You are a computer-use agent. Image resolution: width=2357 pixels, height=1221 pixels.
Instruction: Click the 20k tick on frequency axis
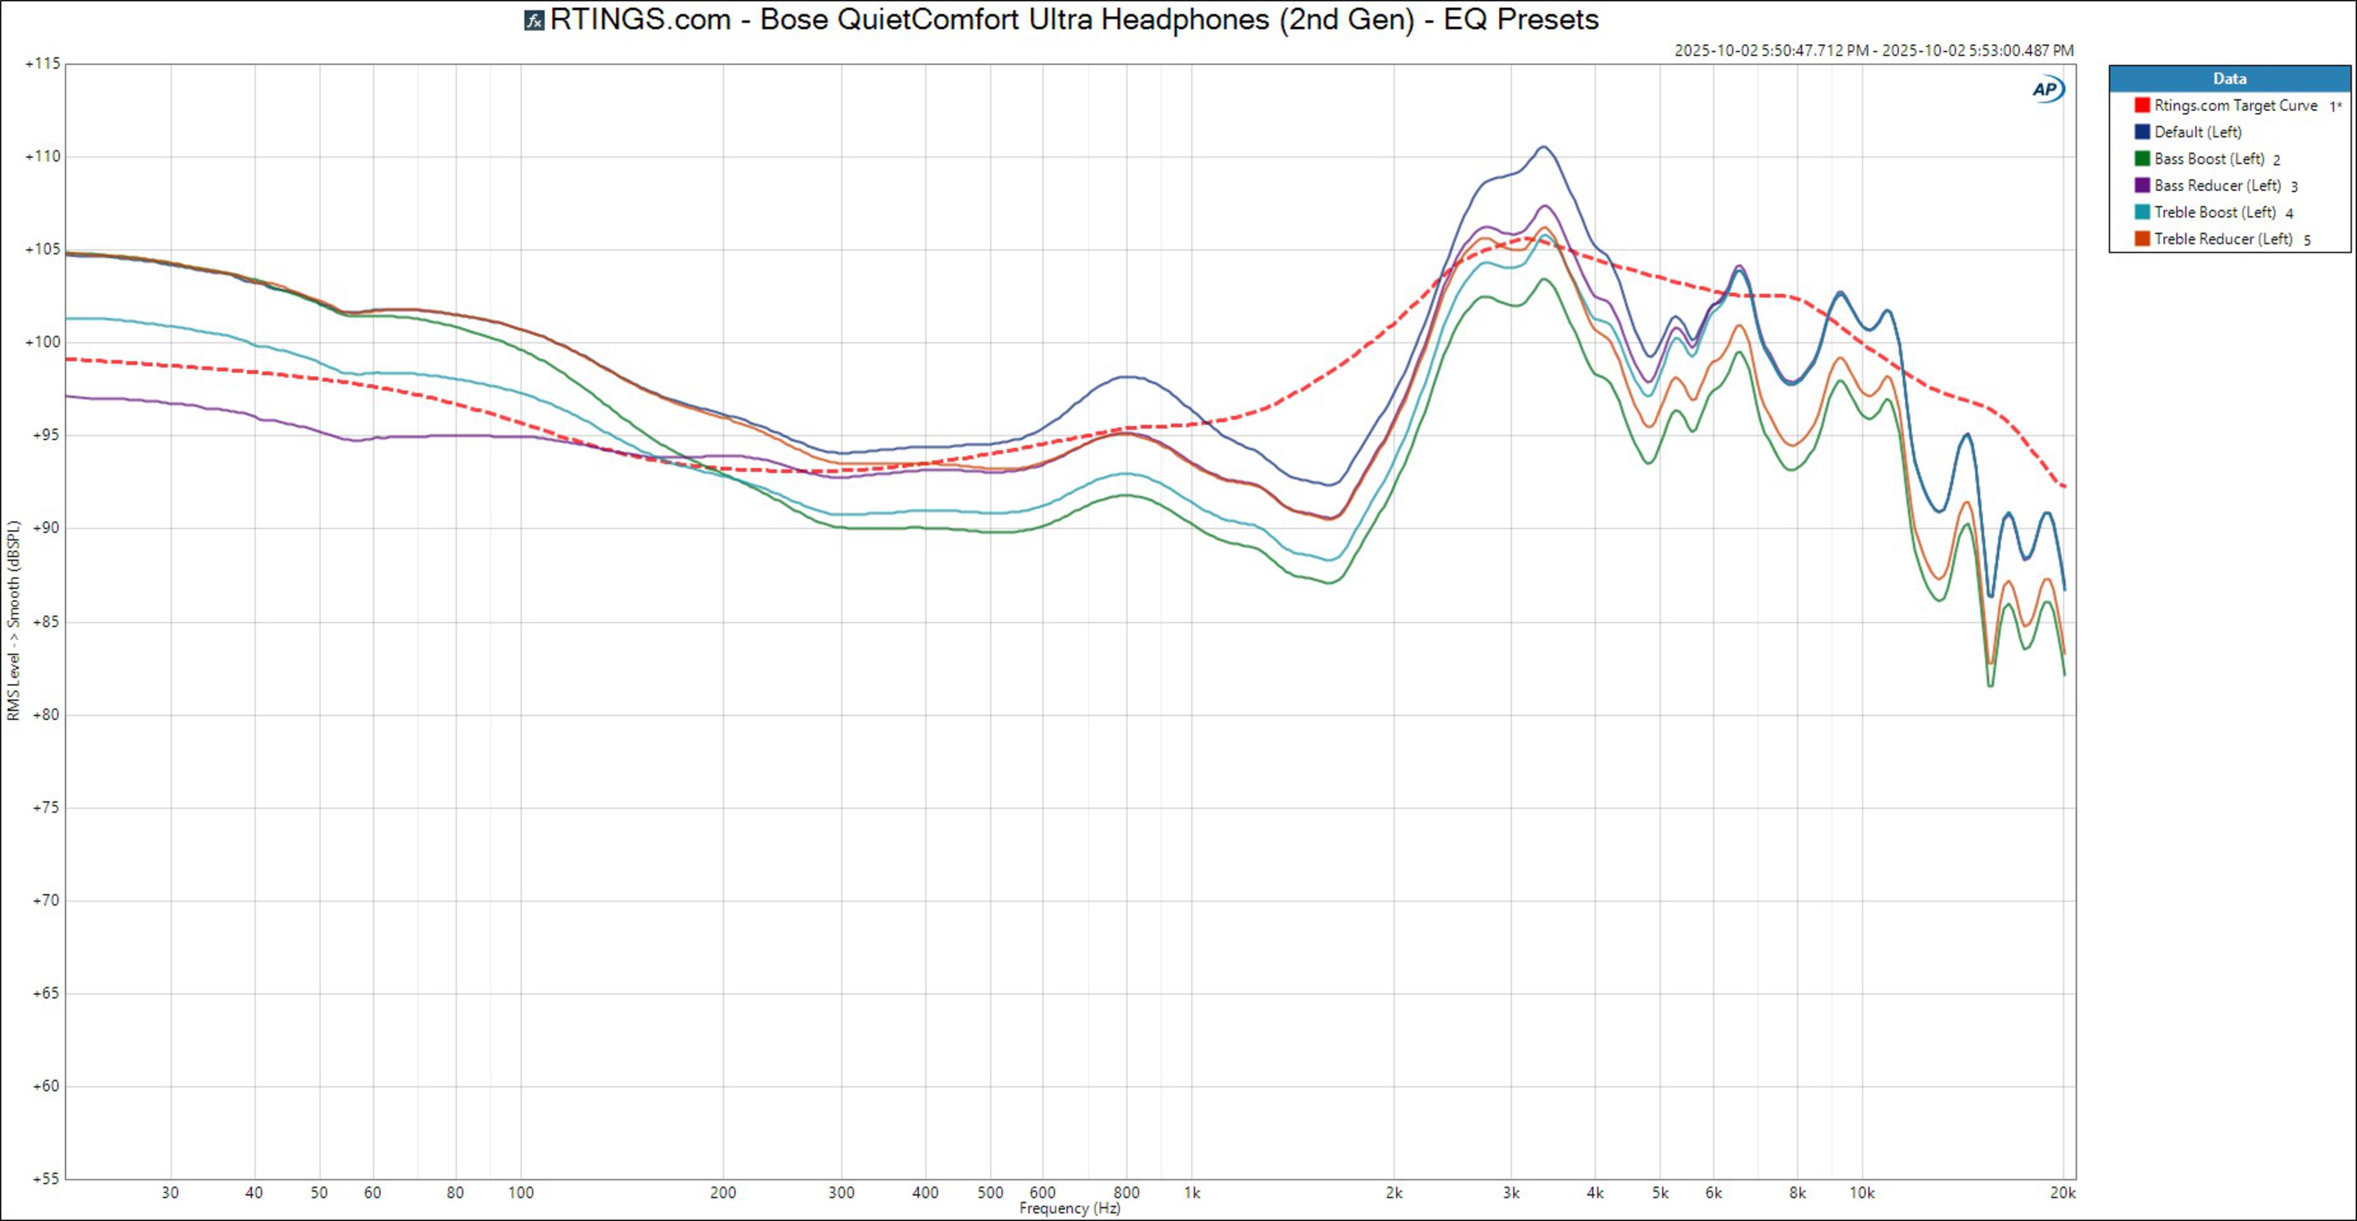(2062, 1193)
